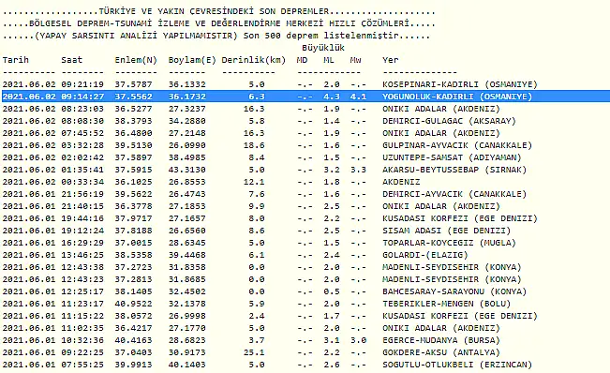
Task: Click the Mw value 3.0
Action: tap(358, 340)
